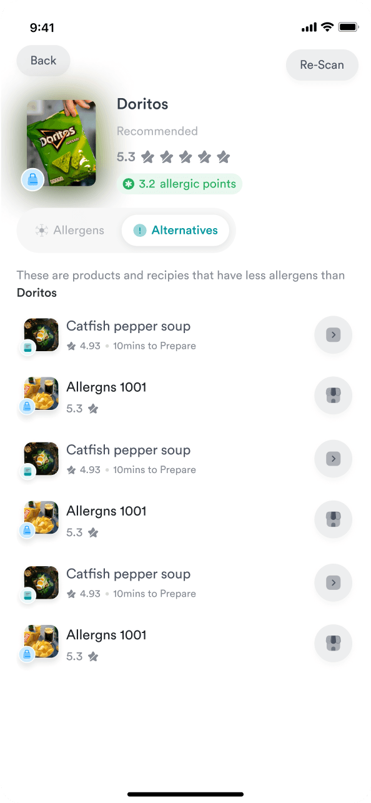
Task: Tap store icon for second Allergns 1001
Action: pyautogui.click(x=334, y=519)
